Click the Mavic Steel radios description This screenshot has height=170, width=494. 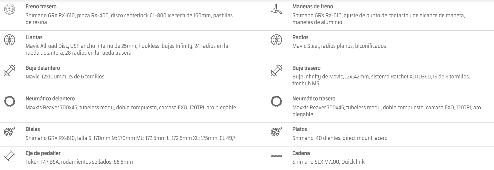(339, 46)
